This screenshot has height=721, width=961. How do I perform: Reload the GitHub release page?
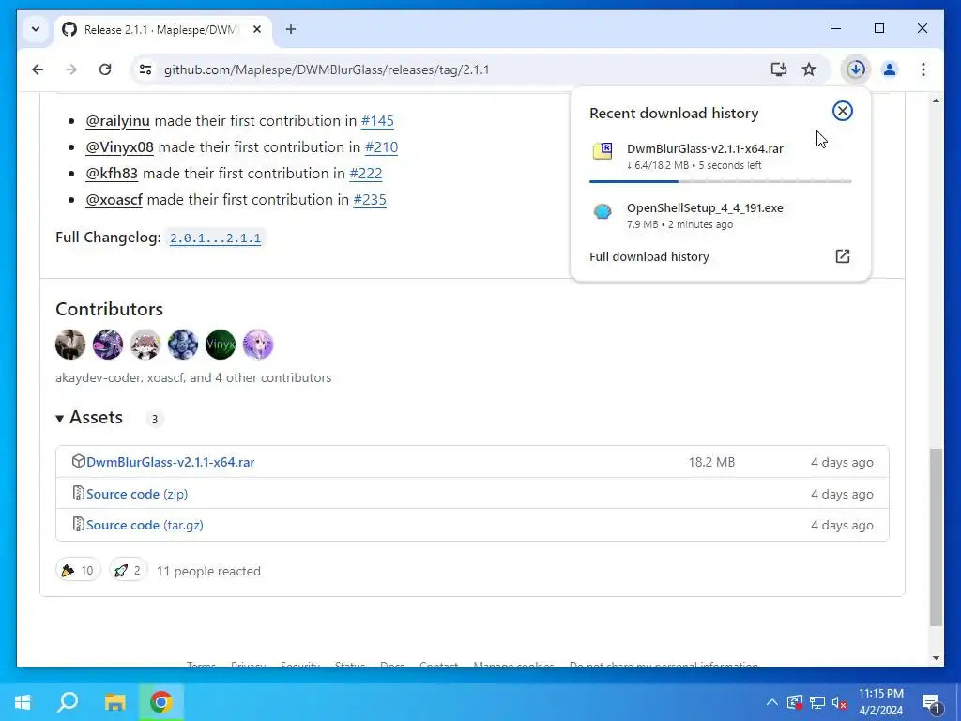tap(105, 69)
